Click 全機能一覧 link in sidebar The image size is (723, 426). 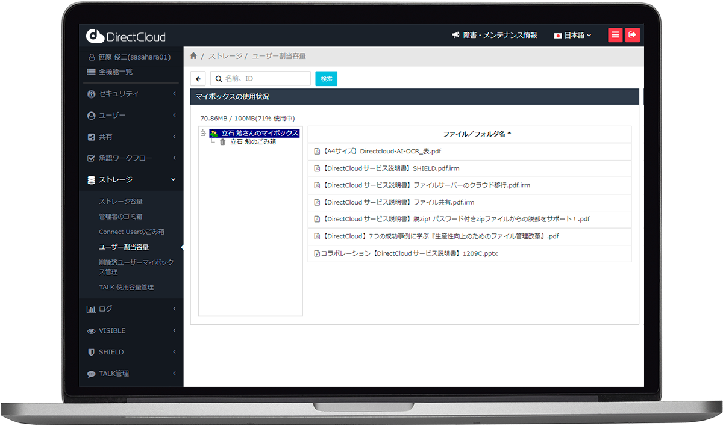[x=116, y=72]
